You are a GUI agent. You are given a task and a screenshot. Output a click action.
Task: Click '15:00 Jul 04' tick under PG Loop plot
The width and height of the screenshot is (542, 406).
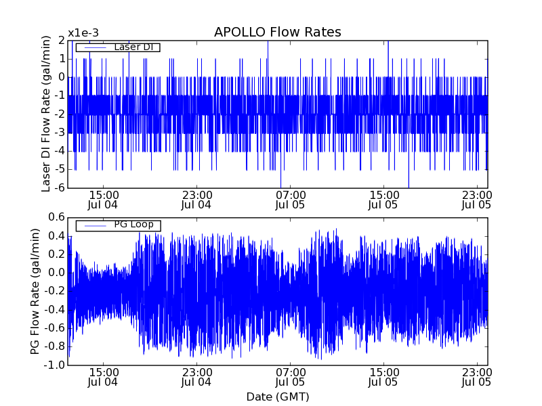coord(103,378)
